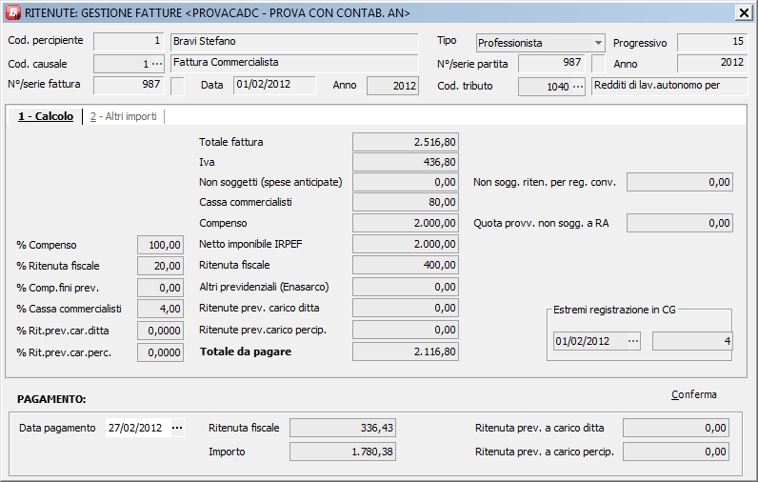
Task: Open lookup for Cod. causale field
Action: (157, 64)
